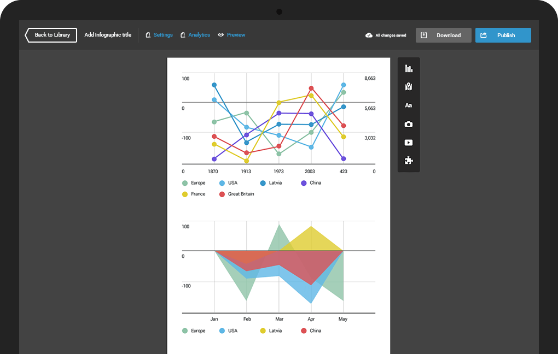The width and height of the screenshot is (558, 354).
Task: Click the Add Infographic title field
Action: 108,34
